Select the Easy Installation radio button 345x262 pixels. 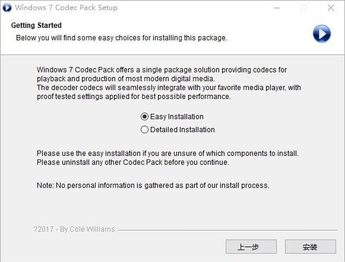[144, 117]
